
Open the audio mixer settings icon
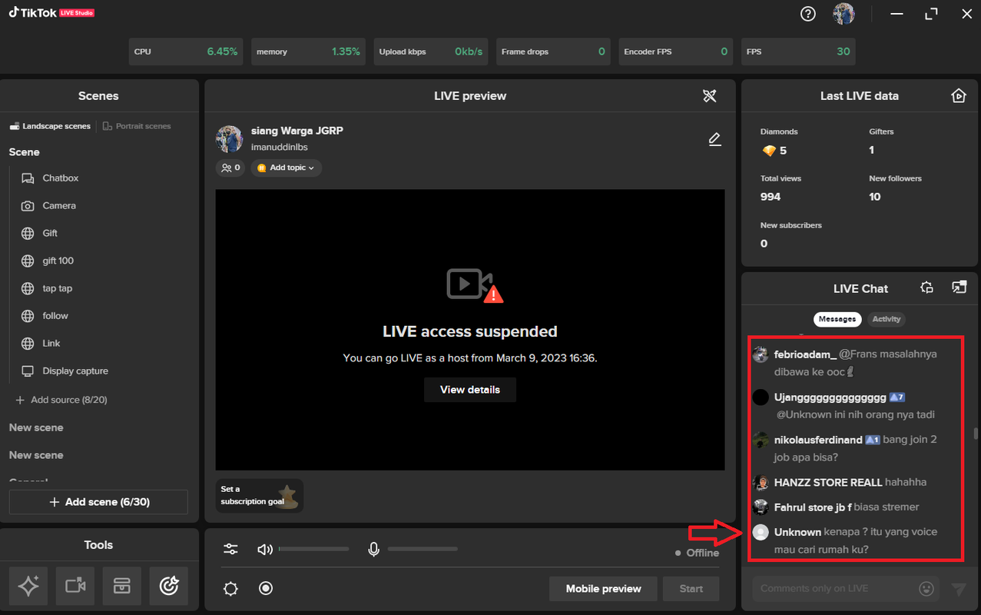click(x=230, y=549)
